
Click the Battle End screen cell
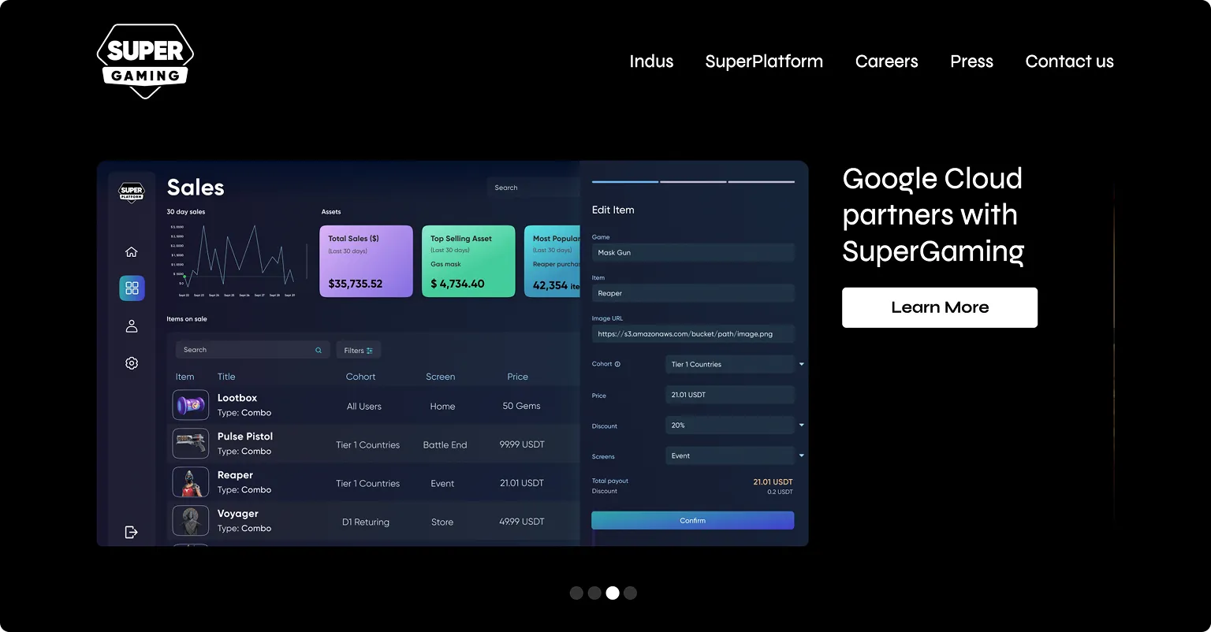coord(445,444)
